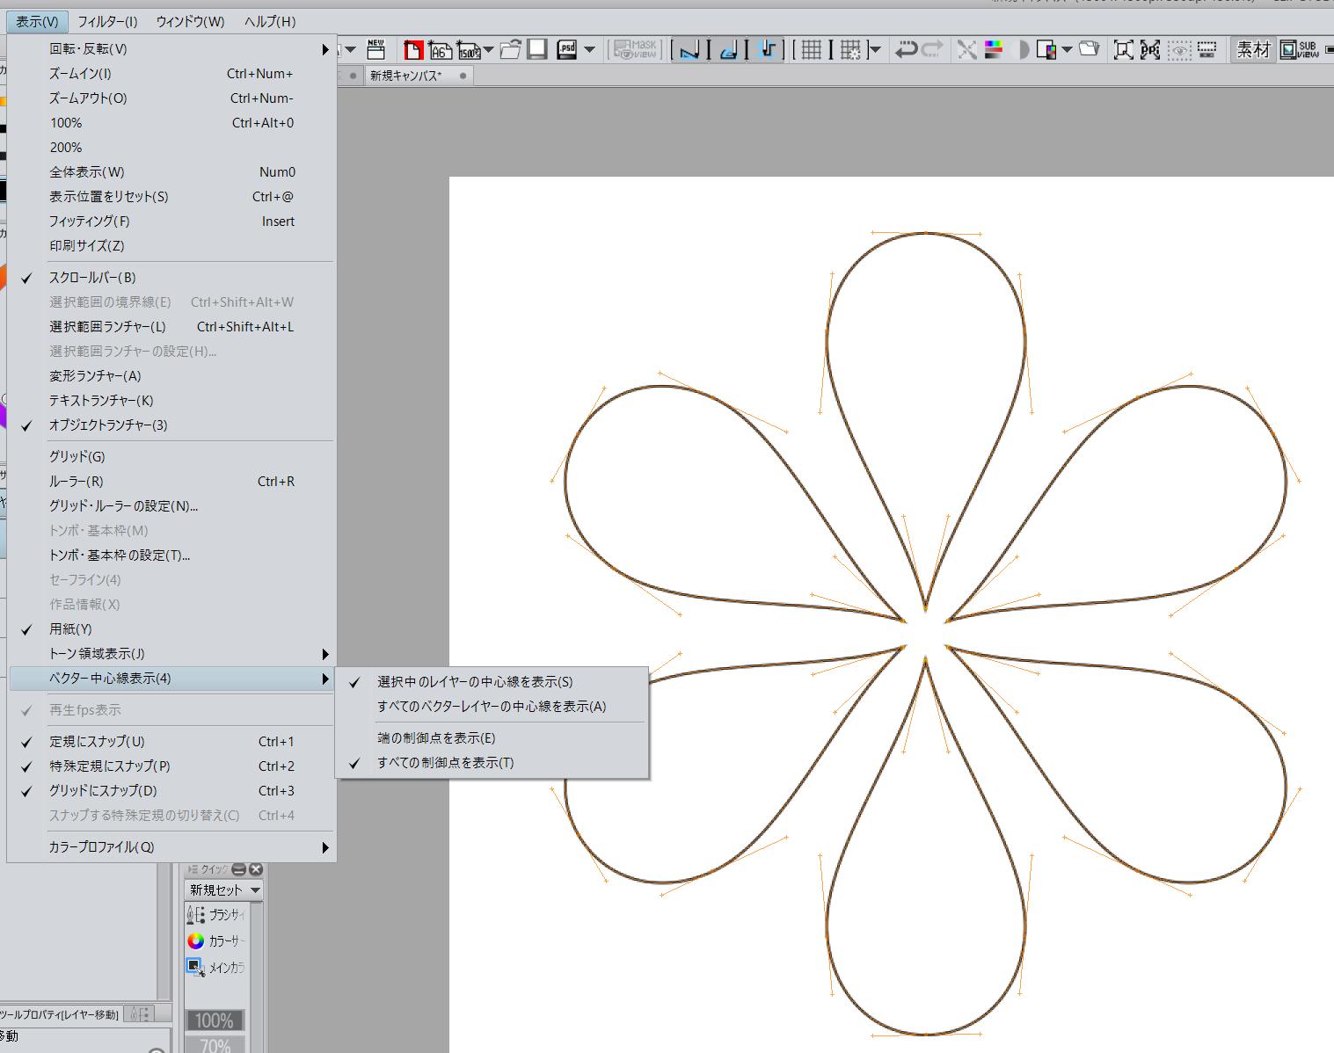Choose グリッド・ルーラーの設定(N)... menu entry
The width and height of the screenshot is (1334, 1053).
[171, 506]
